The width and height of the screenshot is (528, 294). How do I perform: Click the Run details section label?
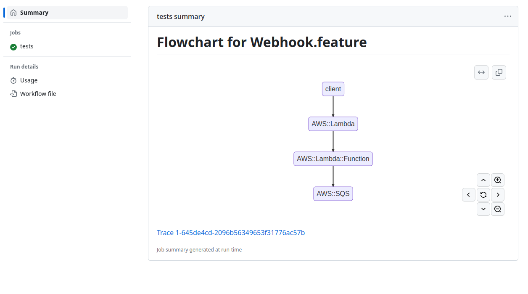pyautogui.click(x=24, y=66)
